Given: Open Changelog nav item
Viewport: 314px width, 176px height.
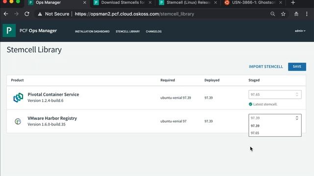Looking at the screenshot, I should click(154, 31).
